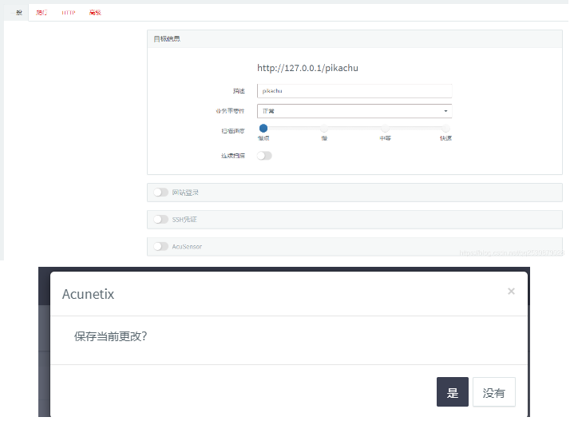The width and height of the screenshot is (578, 421).
Task: Close the Acunetix dialog with X
Action: [x=511, y=291]
